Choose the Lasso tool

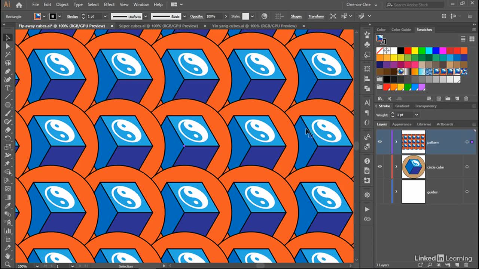(8, 63)
